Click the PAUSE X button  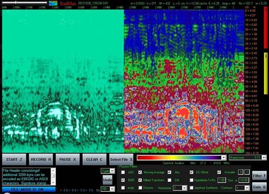[x=68, y=160]
